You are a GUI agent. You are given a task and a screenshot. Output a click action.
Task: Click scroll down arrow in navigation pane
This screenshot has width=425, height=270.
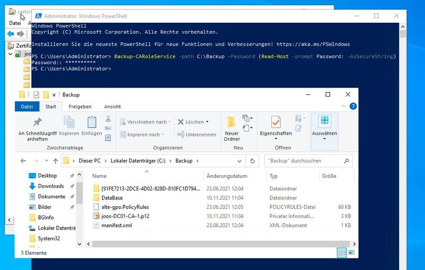79,244
